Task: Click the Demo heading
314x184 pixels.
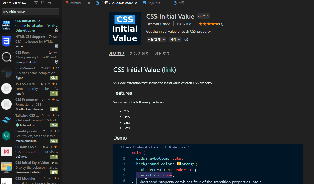Action: (120, 138)
